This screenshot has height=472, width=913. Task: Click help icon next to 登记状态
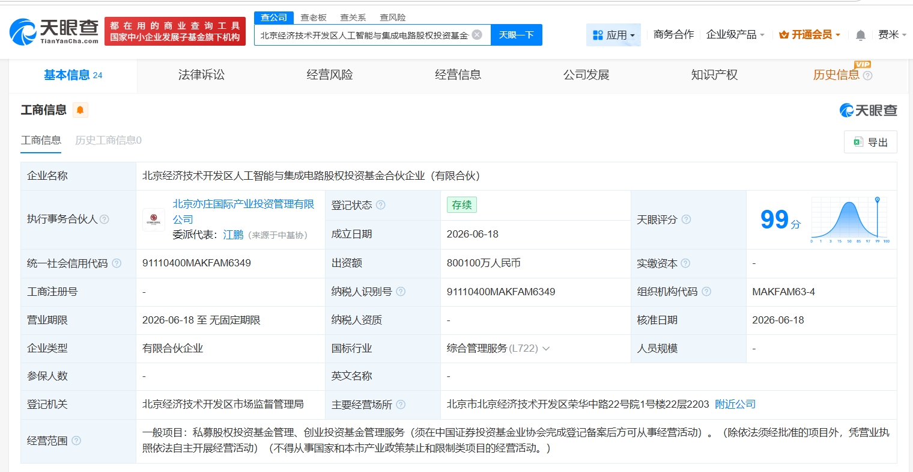(x=380, y=205)
